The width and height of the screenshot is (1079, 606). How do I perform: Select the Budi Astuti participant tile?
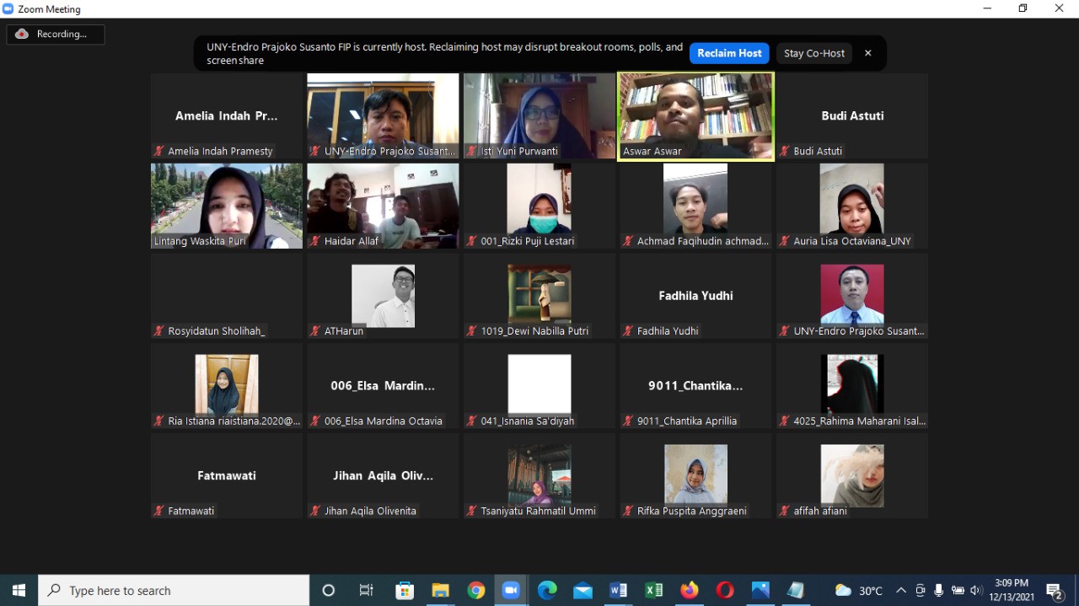[x=852, y=115]
